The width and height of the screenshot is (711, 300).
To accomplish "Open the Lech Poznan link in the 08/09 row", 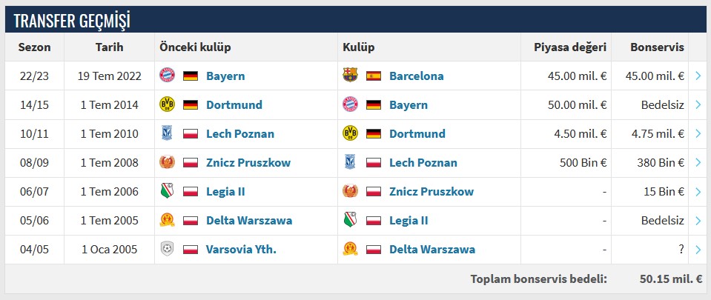I will (423, 162).
